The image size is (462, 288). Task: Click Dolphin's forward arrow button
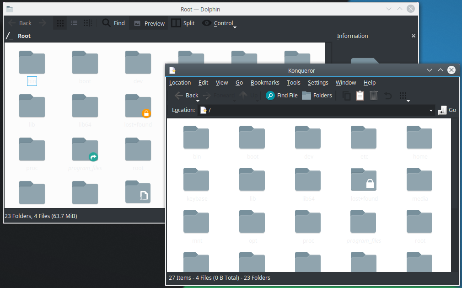[x=43, y=23]
